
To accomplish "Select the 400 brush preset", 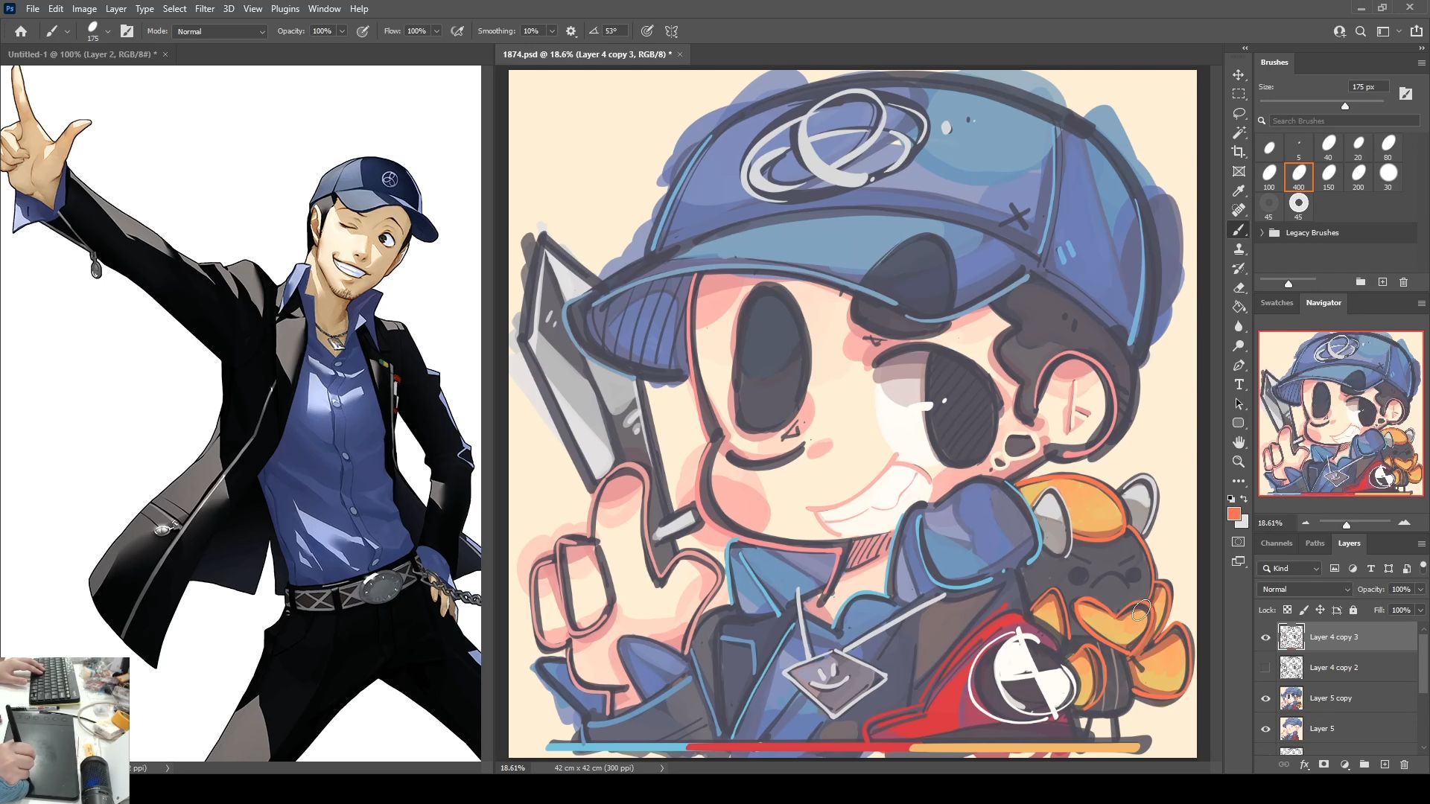I will coord(1298,177).
